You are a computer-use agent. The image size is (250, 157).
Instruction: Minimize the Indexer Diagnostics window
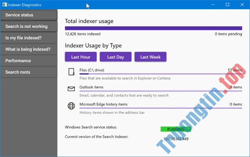[213, 5]
